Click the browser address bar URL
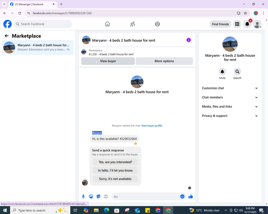Viewport: 268px width, 214px height. pos(62,13)
